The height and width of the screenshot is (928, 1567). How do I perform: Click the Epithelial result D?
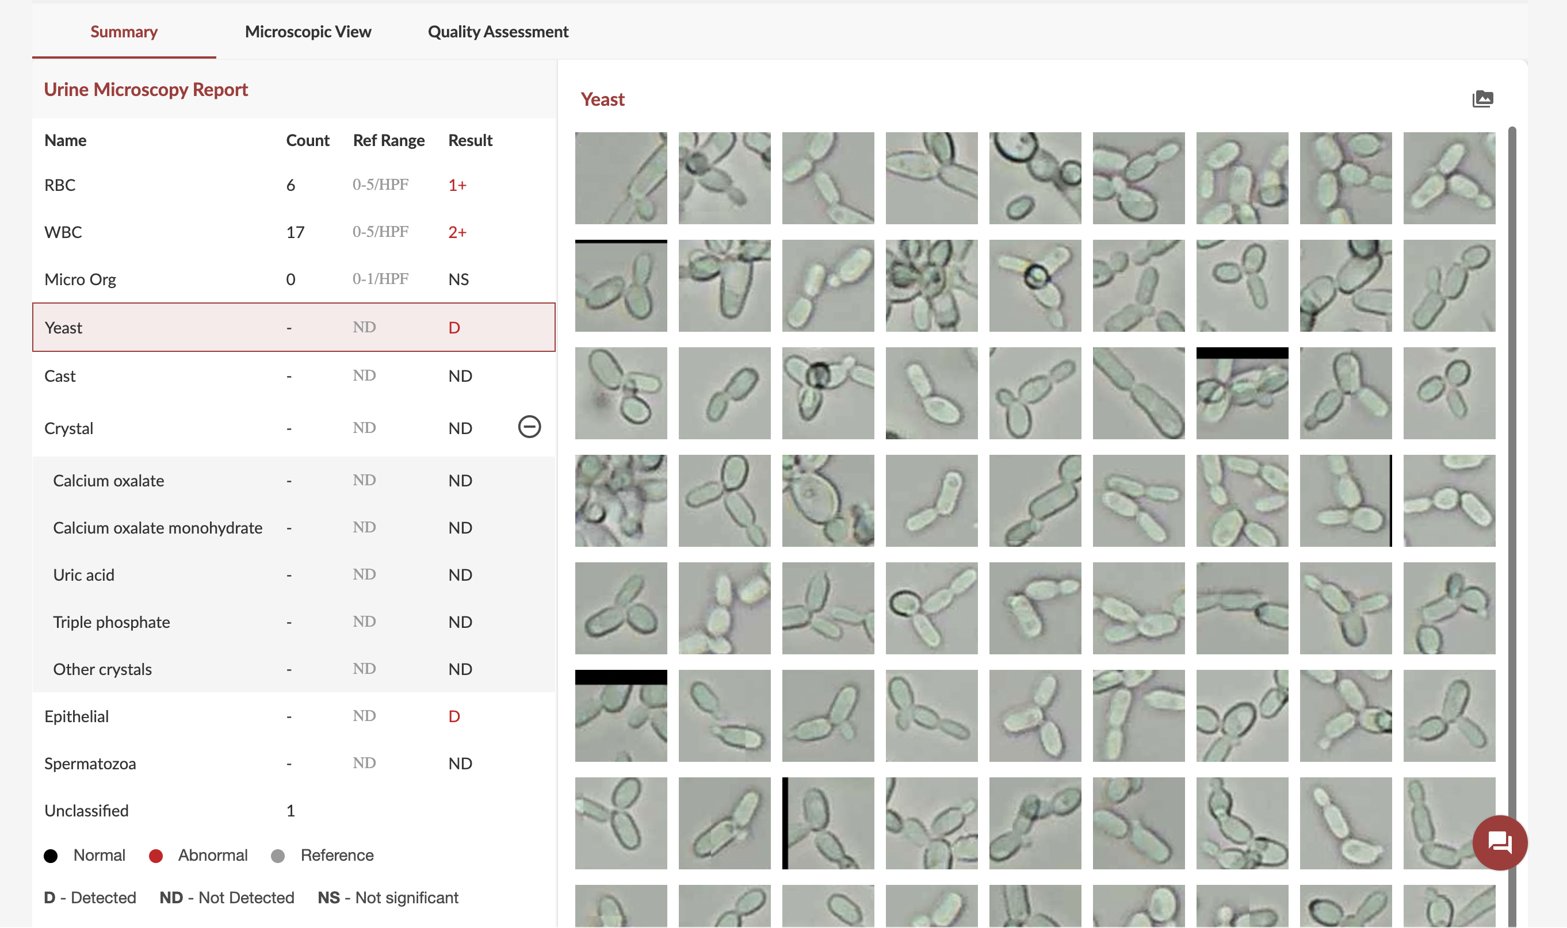click(x=454, y=716)
